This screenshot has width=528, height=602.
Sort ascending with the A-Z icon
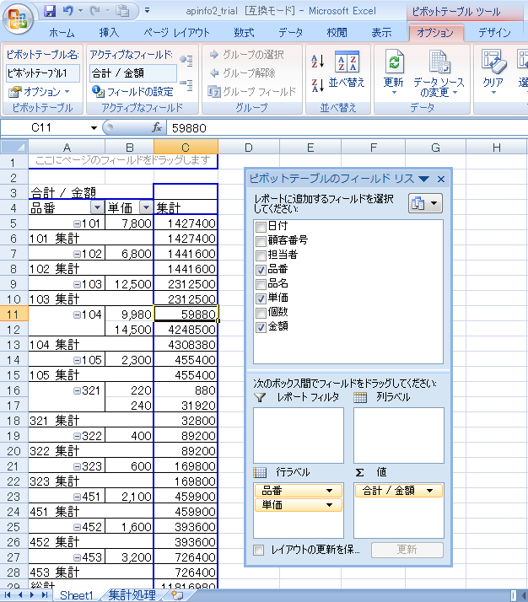[318, 61]
